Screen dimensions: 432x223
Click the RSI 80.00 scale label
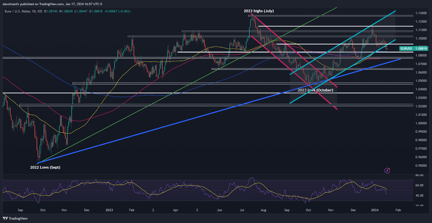(419, 175)
